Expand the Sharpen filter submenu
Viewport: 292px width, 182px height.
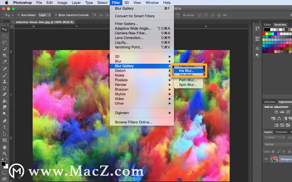(142, 90)
